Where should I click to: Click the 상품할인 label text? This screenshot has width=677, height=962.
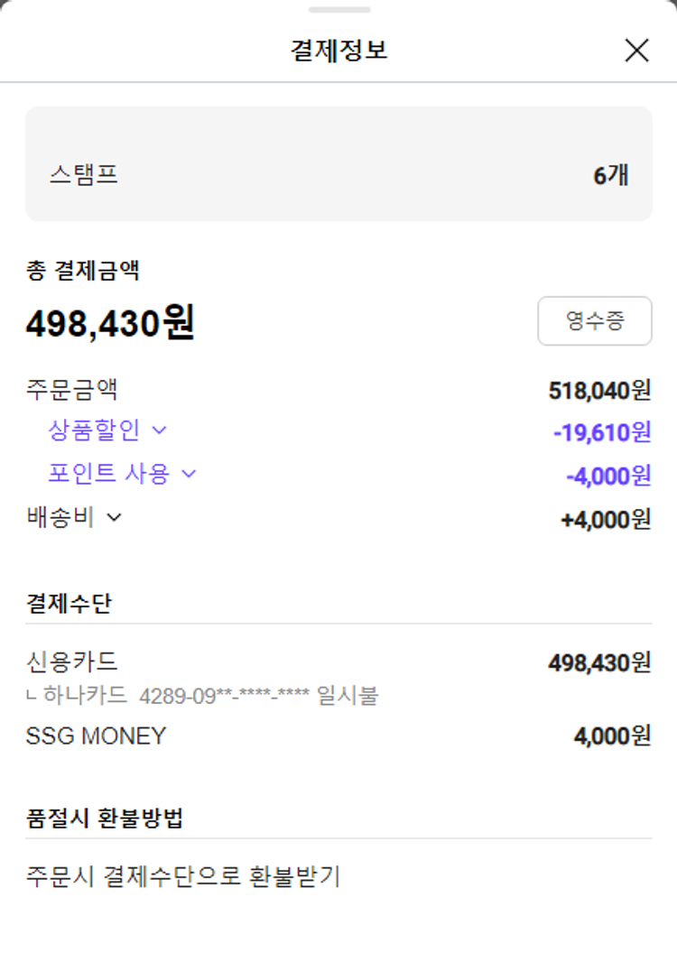[94, 430]
